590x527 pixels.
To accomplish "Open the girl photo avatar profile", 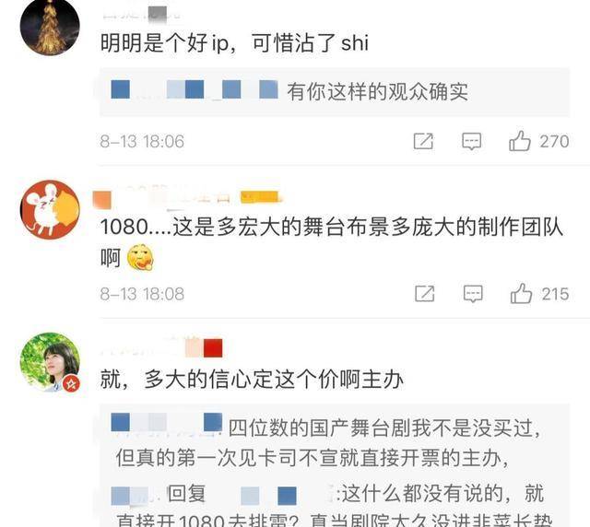I will [x=50, y=362].
